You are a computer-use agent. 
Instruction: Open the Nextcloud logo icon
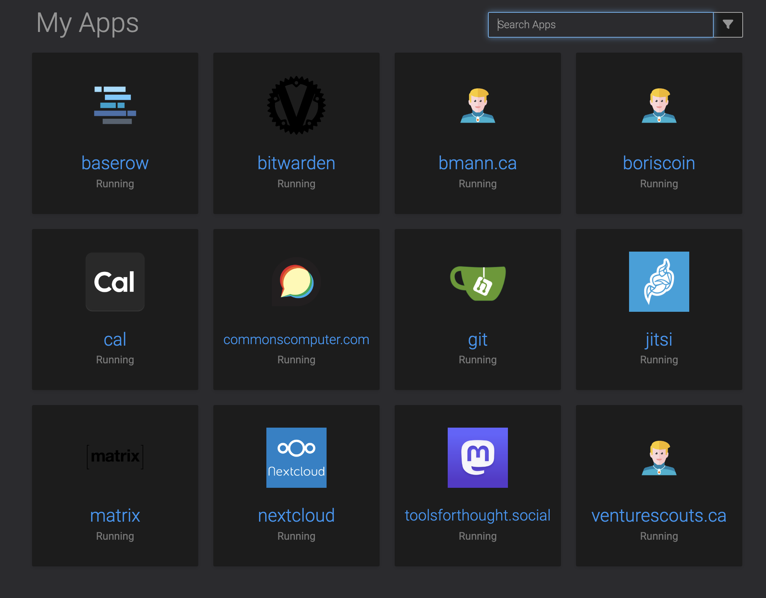296,458
